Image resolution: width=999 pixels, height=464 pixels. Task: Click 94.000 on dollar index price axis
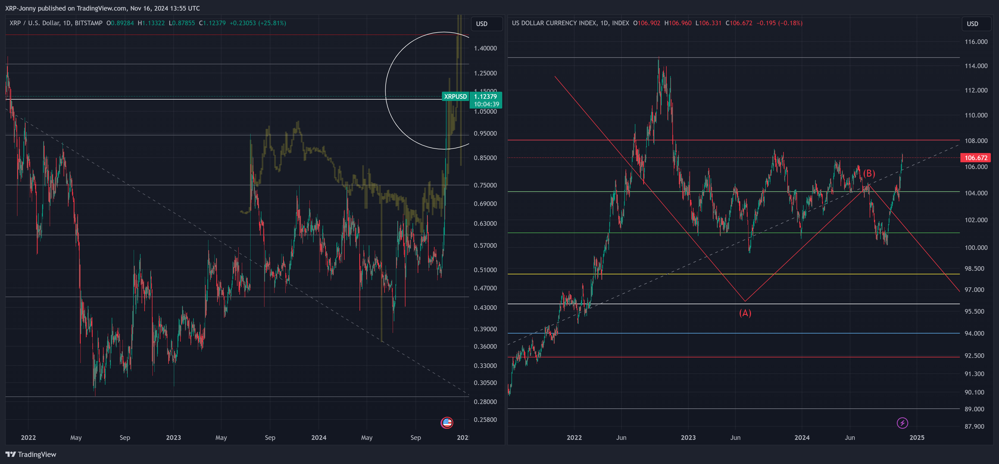tap(974, 333)
